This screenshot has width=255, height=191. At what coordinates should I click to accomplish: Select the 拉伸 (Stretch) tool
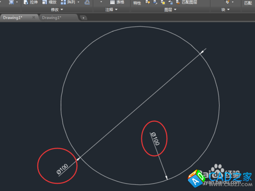[31, 2]
